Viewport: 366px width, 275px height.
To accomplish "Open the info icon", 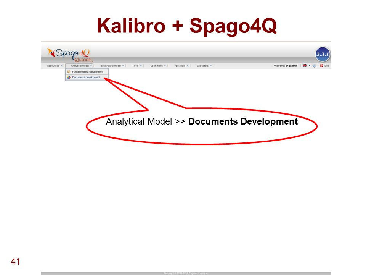I will 314,66.
